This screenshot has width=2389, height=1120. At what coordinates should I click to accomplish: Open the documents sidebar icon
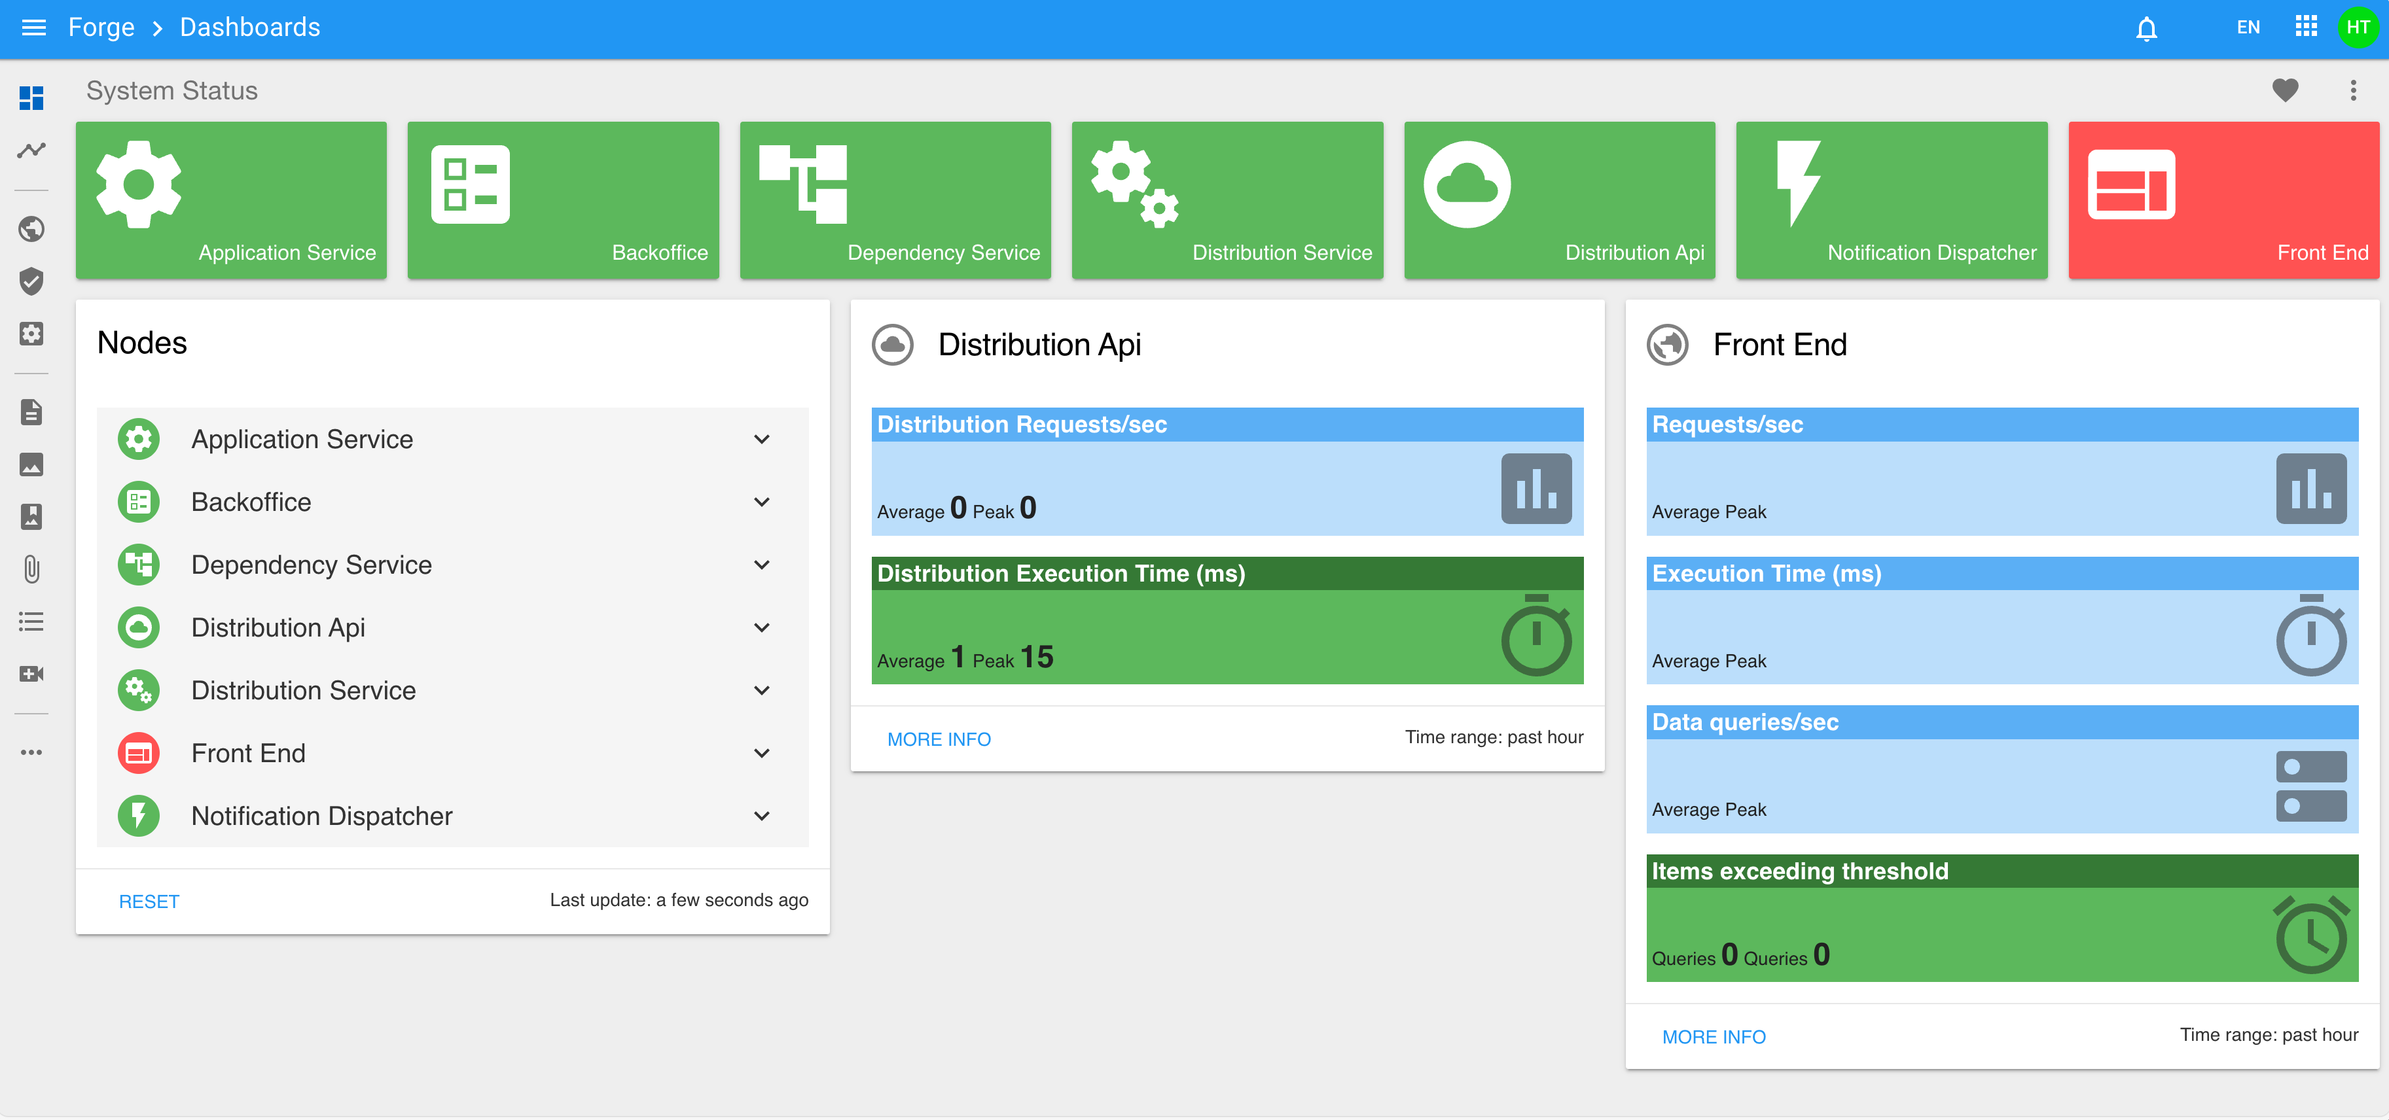click(31, 411)
